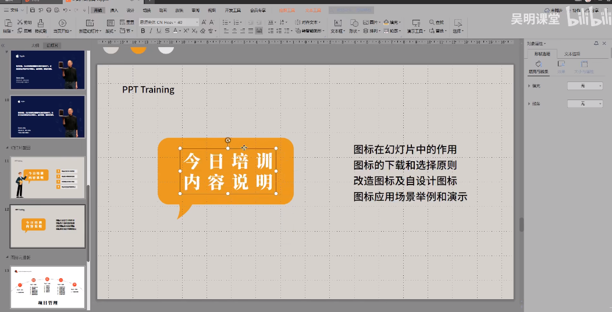The image size is (612, 312).
Task: Pin the Object Properties panel
Action: [x=596, y=43]
